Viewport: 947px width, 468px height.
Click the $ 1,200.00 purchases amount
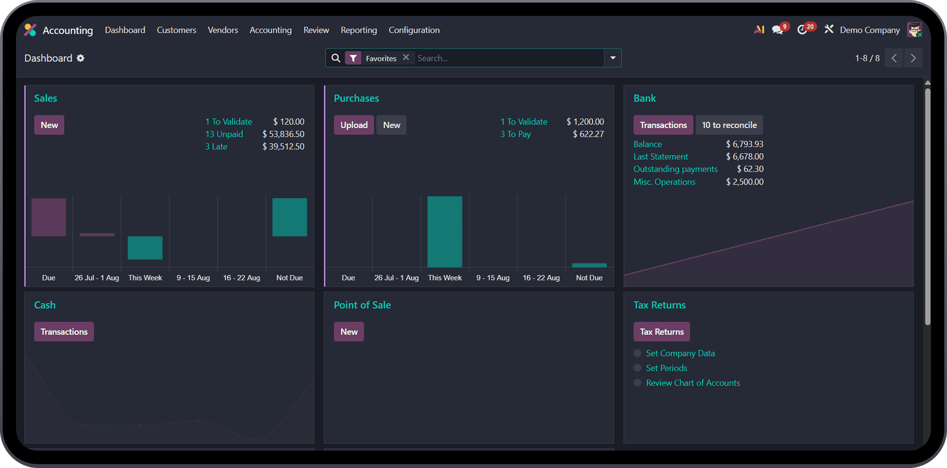(x=585, y=122)
